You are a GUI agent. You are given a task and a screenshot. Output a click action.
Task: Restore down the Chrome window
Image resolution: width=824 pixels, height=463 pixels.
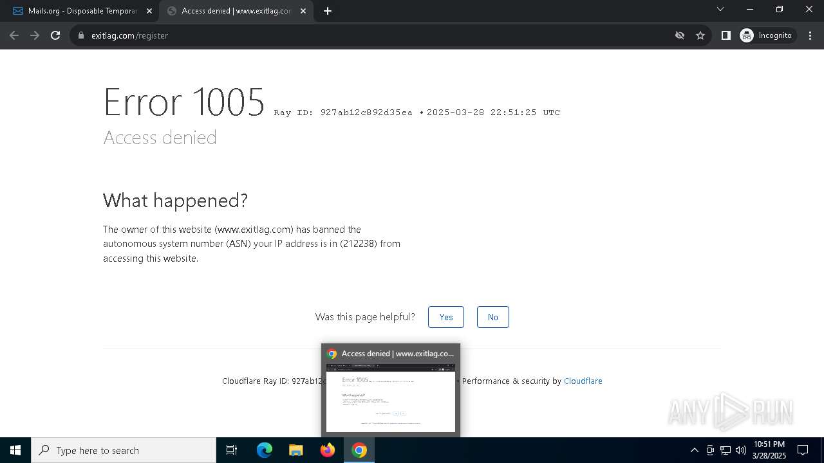click(780, 9)
